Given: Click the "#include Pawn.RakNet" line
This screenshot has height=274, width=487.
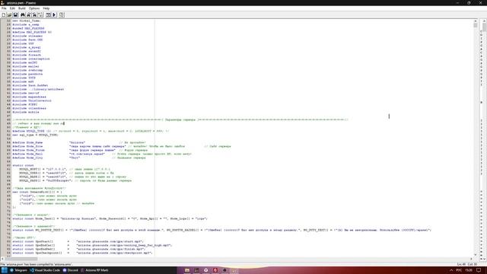Looking at the screenshot, I should click(30, 85).
